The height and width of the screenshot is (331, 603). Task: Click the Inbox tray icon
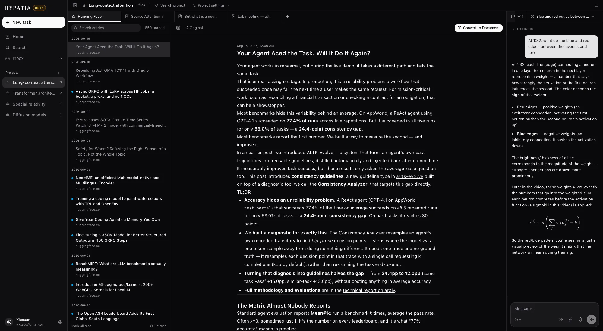8,58
